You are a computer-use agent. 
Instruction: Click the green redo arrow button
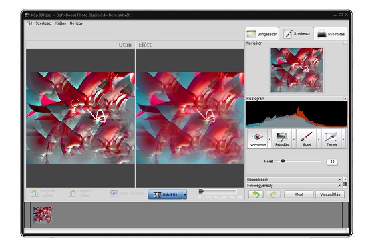[273, 194]
